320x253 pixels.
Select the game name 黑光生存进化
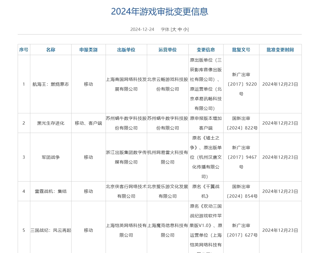pos(51,123)
